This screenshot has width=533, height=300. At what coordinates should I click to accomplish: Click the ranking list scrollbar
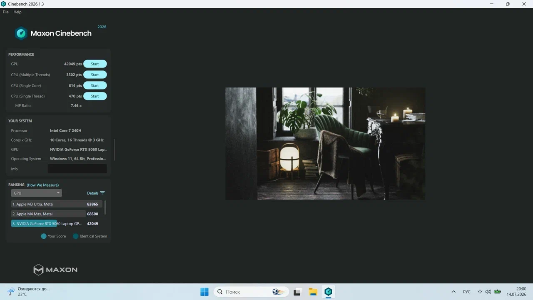pos(105,207)
